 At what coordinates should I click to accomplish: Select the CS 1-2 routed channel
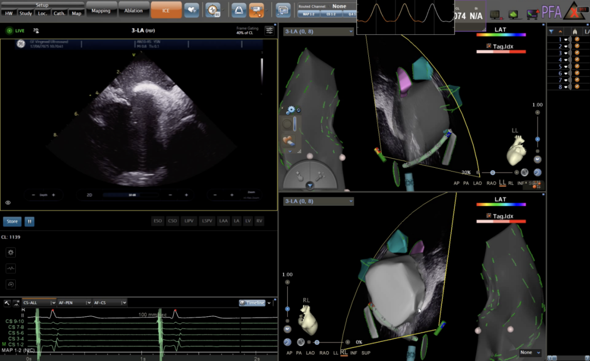coord(331,14)
